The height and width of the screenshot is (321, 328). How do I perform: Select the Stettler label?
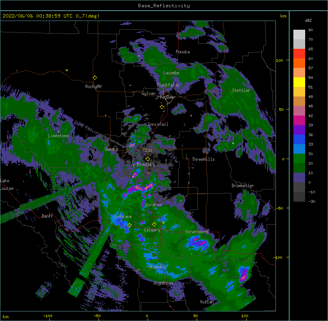241,90
